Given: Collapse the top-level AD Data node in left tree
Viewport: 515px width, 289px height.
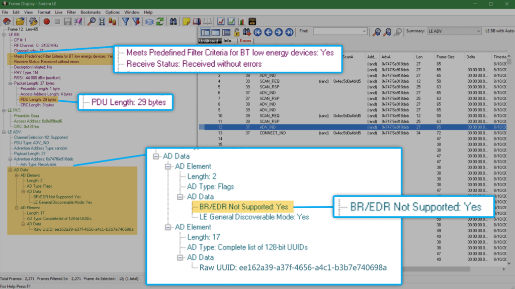Looking at the screenshot, I should tap(10, 170).
